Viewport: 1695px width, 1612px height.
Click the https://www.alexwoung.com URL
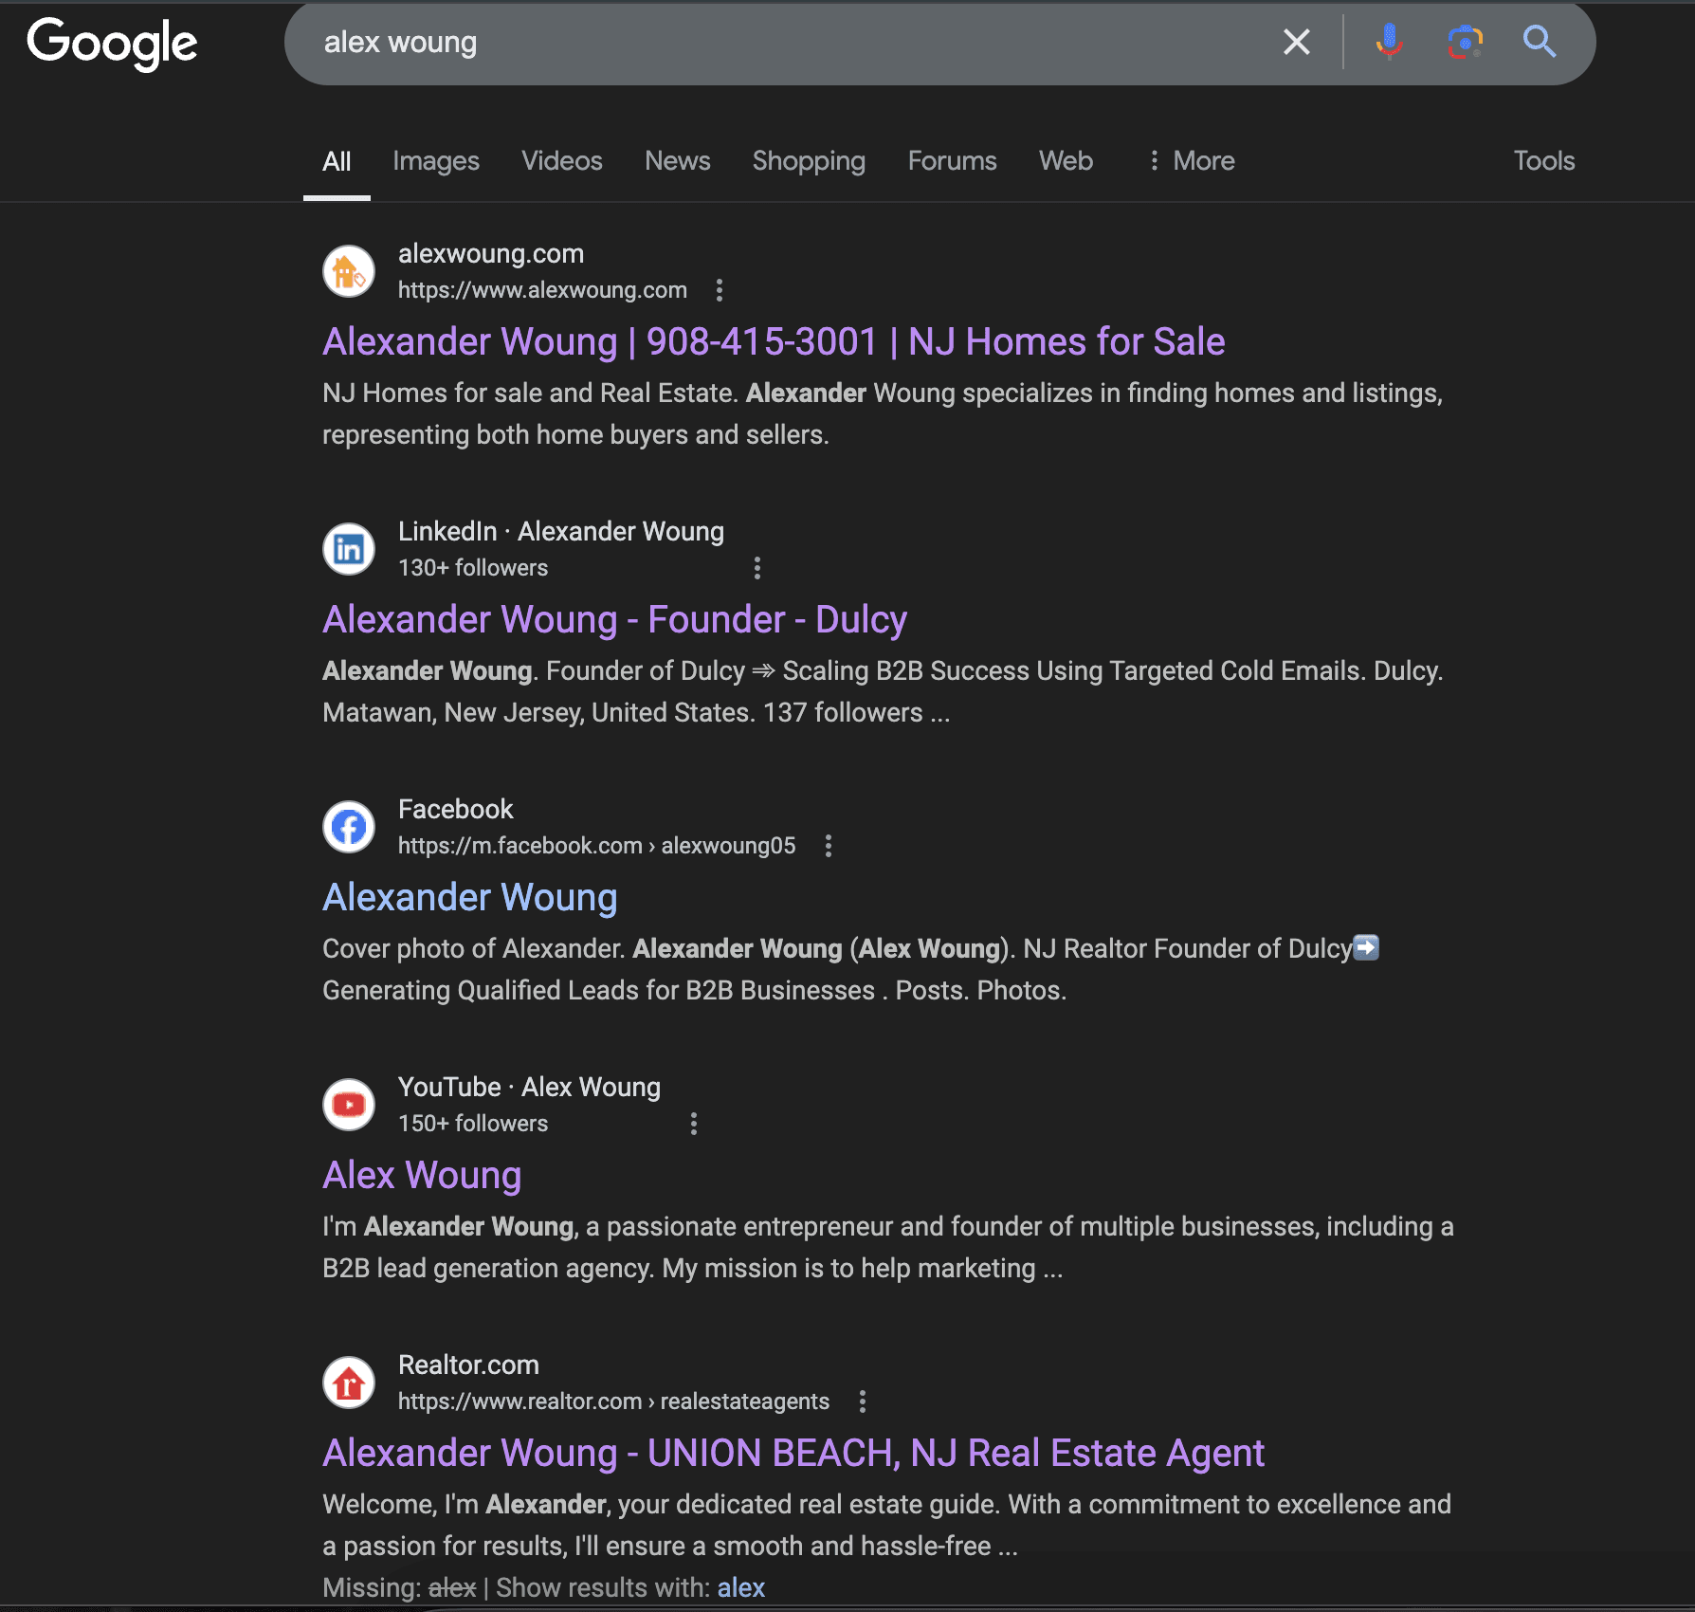(542, 290)
